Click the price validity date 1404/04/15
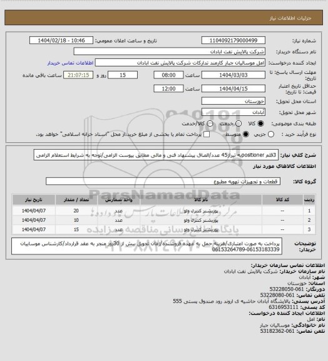Image resolution: width=328 pixels, height=361 pixels. pos(233,88)
